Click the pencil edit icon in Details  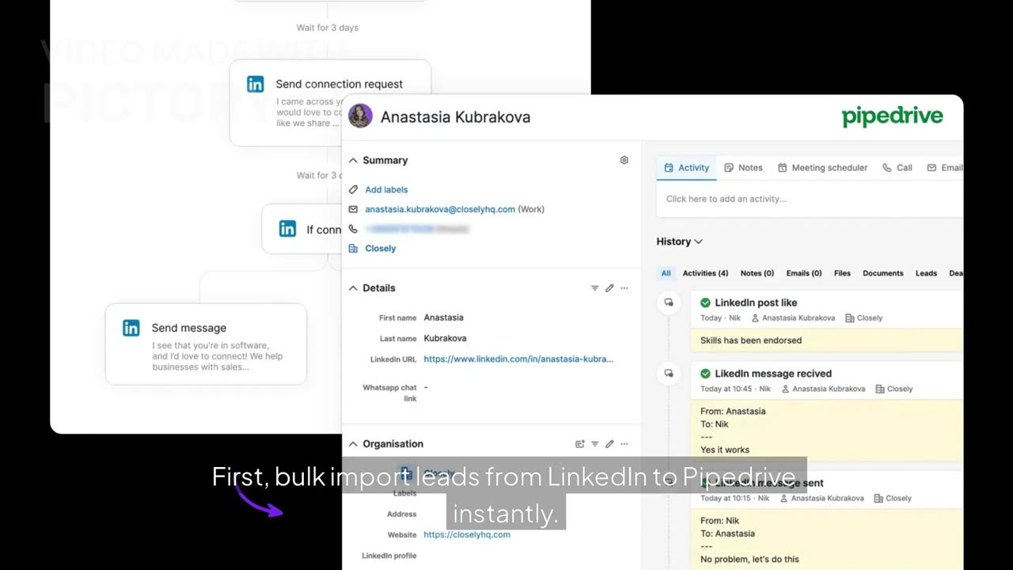(609, 288)
